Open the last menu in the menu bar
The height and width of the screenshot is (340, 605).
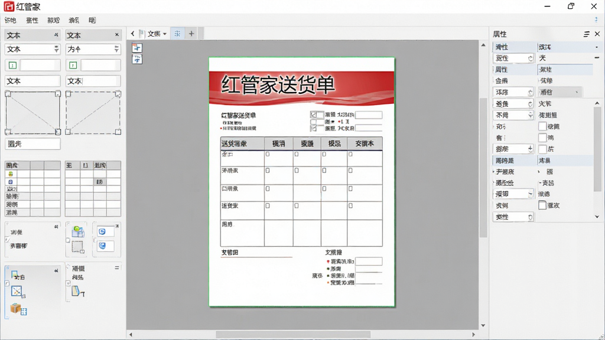tap(92, 20)
